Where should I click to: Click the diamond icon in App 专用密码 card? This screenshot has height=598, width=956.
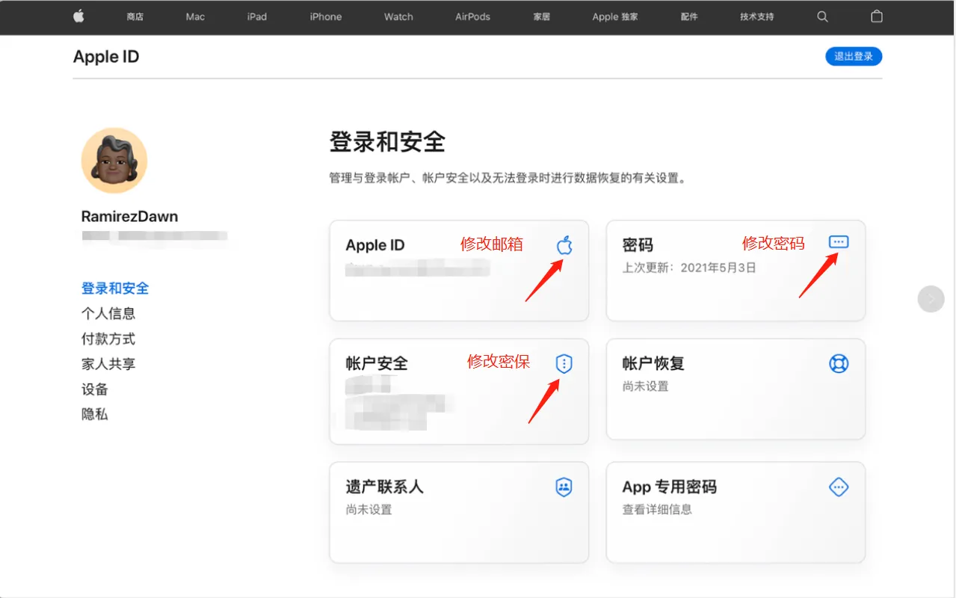pos(839,487)
